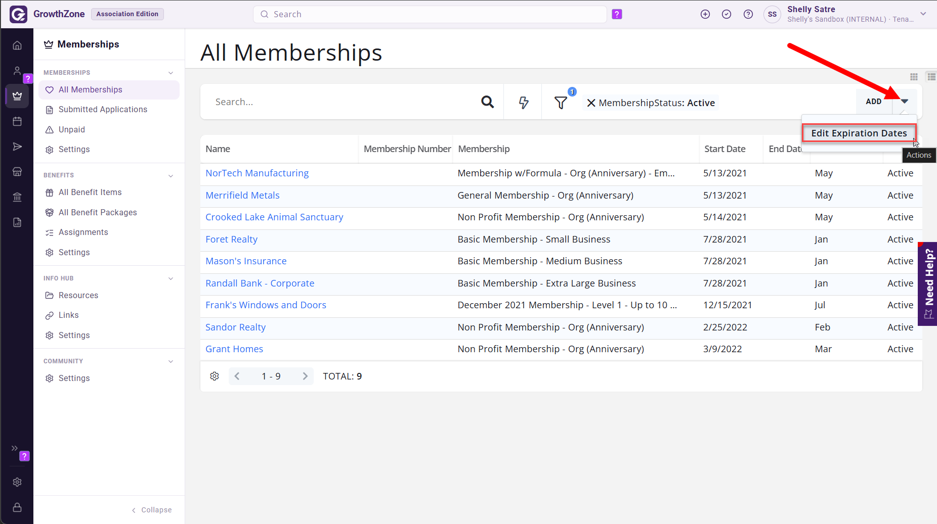Image resolution: width=937 pixels, height=524 pixels.
Task: Click the magnifier search icon in memberships list
Action: point(487,102)
